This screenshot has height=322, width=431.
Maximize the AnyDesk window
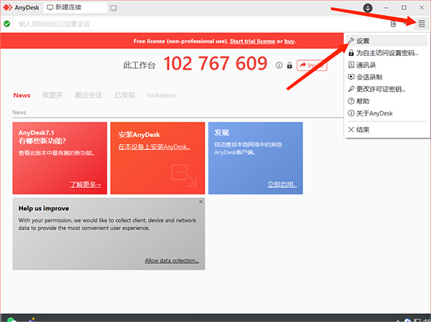point(404,8)
